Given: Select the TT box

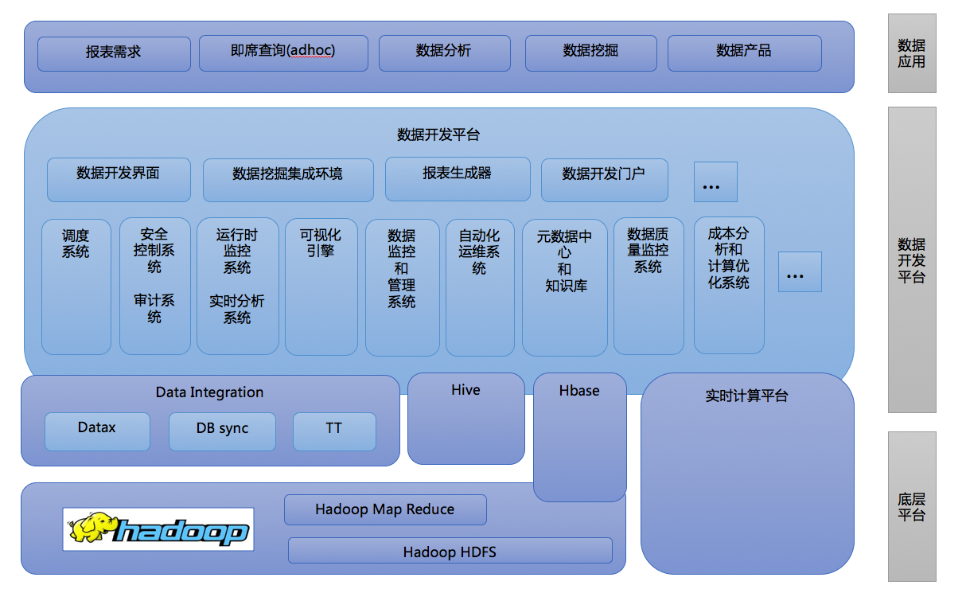Looking at the screenshot, I should 334,431.
